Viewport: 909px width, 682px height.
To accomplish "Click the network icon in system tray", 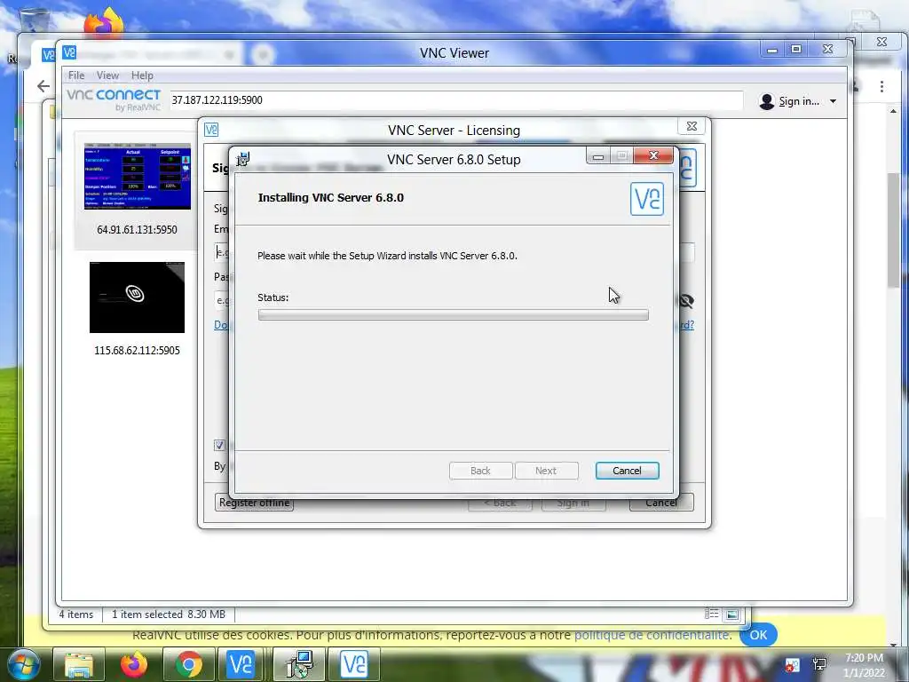I will pos(819,664).
